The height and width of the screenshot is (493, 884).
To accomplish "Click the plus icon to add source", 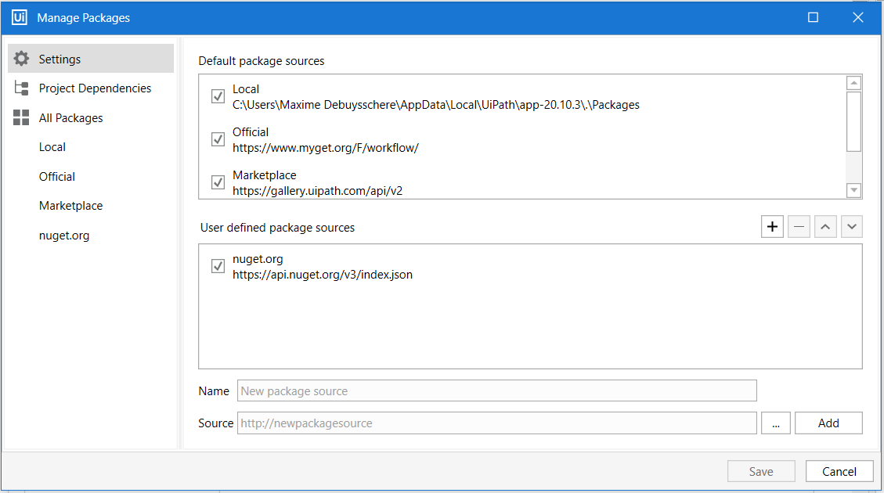I will [x=773, y=227].
